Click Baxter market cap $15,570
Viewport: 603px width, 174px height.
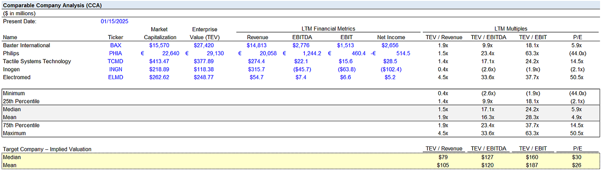[159, 45]
